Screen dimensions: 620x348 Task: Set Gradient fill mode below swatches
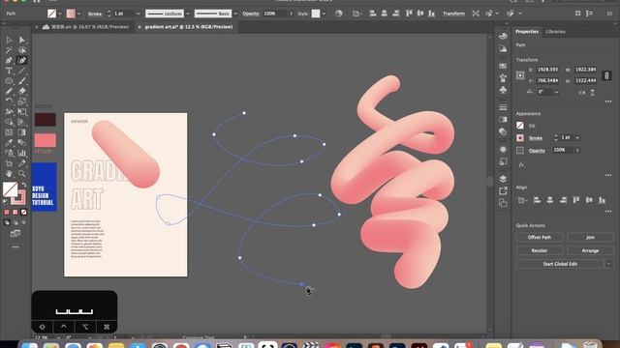pyautogui.click(x=15, y=213)
